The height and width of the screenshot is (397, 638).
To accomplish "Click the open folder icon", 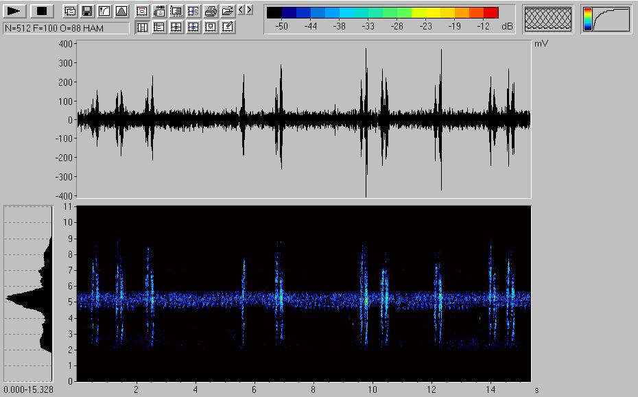I will point(228,11).
